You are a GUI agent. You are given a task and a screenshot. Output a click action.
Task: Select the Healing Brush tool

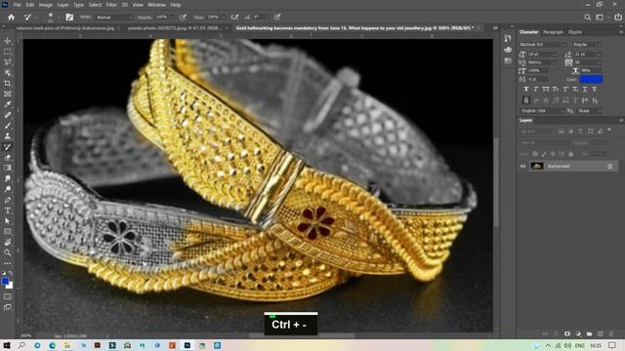[8, 115]
